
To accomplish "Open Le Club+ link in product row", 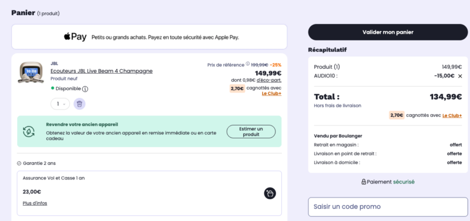I will [271, 94].
